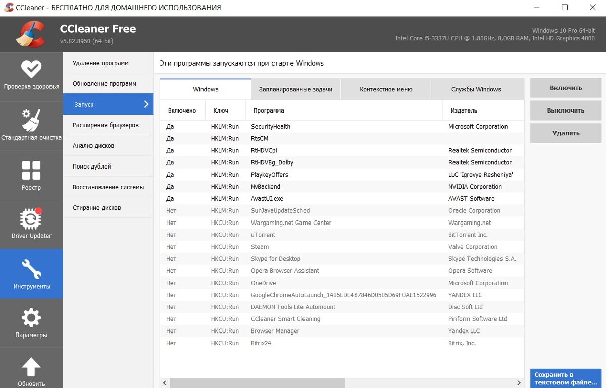Open the Health Check heart icon
The height and width of the screenshot is (388, 606).
[x=31, y=69]
